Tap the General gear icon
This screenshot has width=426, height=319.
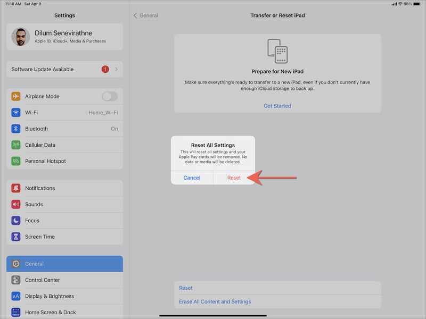pos(16,264)
